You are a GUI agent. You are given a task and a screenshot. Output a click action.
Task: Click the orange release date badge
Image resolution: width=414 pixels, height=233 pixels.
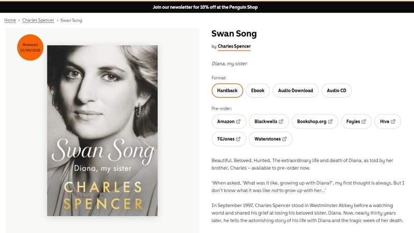[31, 48]
